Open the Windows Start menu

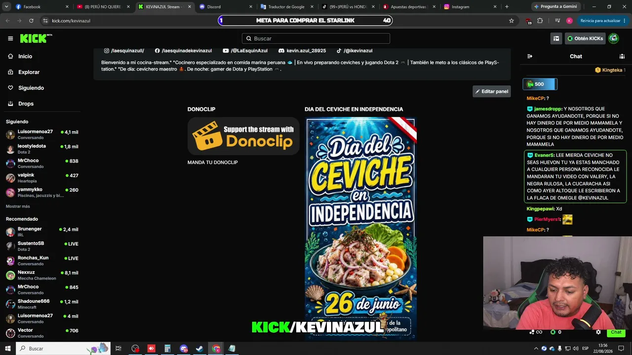tap(8, 349)
